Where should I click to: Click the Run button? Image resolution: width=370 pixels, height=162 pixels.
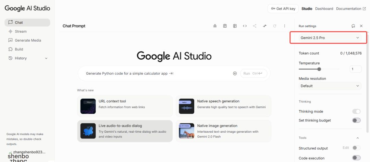click(x=254, y=73)
